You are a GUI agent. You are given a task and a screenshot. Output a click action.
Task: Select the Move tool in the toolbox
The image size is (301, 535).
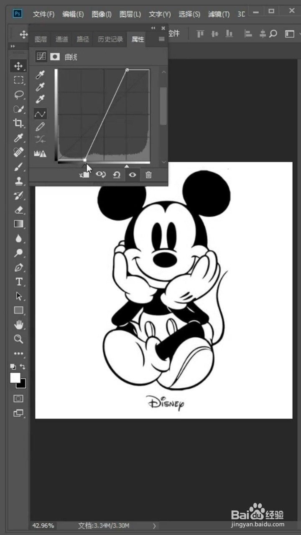pos(18,66)
